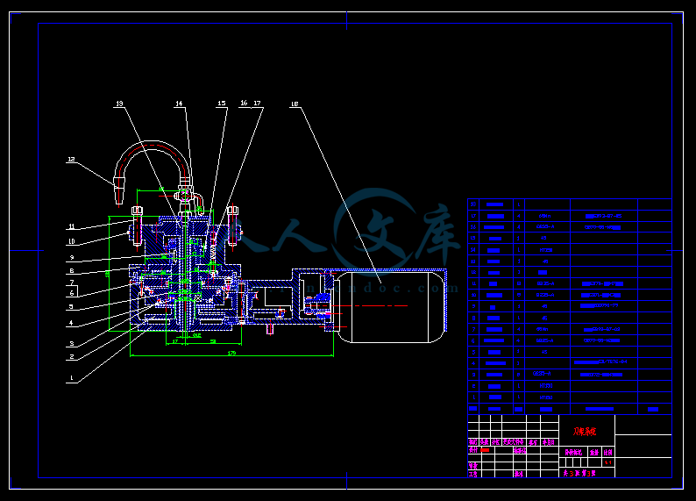Click callout number 15 above the assembly
Image resolution: width=696 pixels, height=501 pixels.
coord(222,103)
